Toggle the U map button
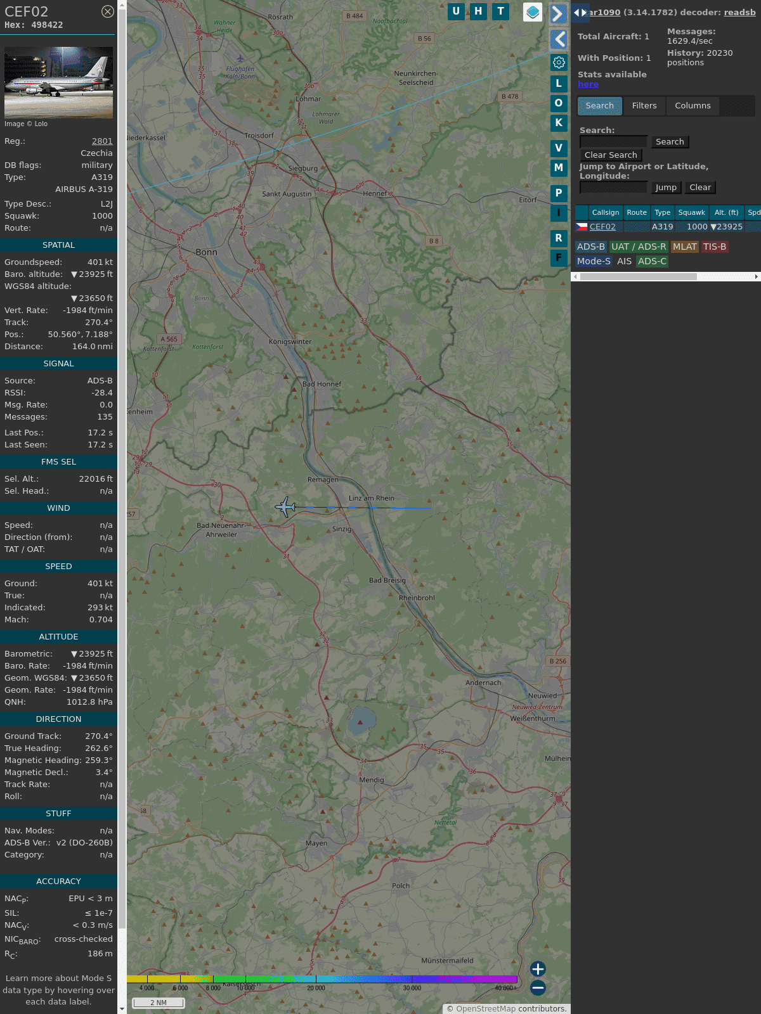 (456, 11)
